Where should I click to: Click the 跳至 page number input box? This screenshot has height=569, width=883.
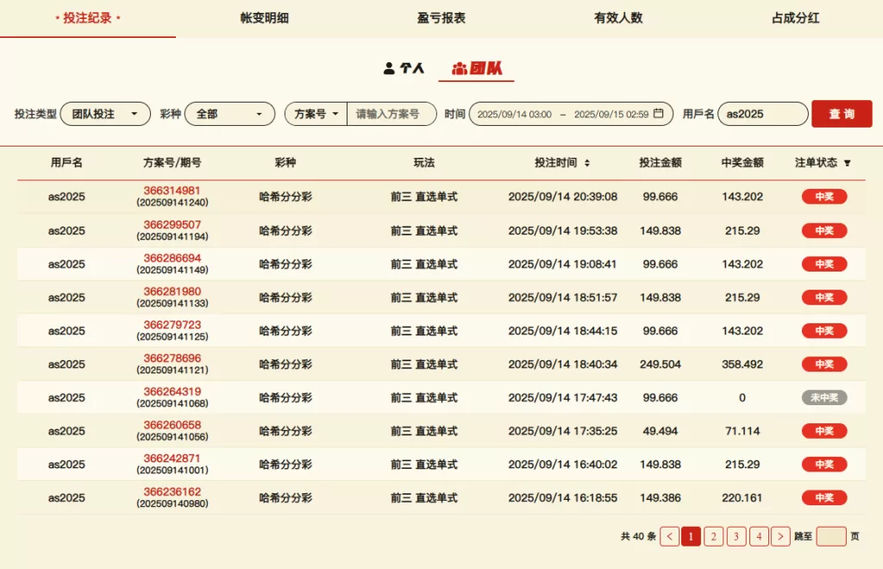831,536
